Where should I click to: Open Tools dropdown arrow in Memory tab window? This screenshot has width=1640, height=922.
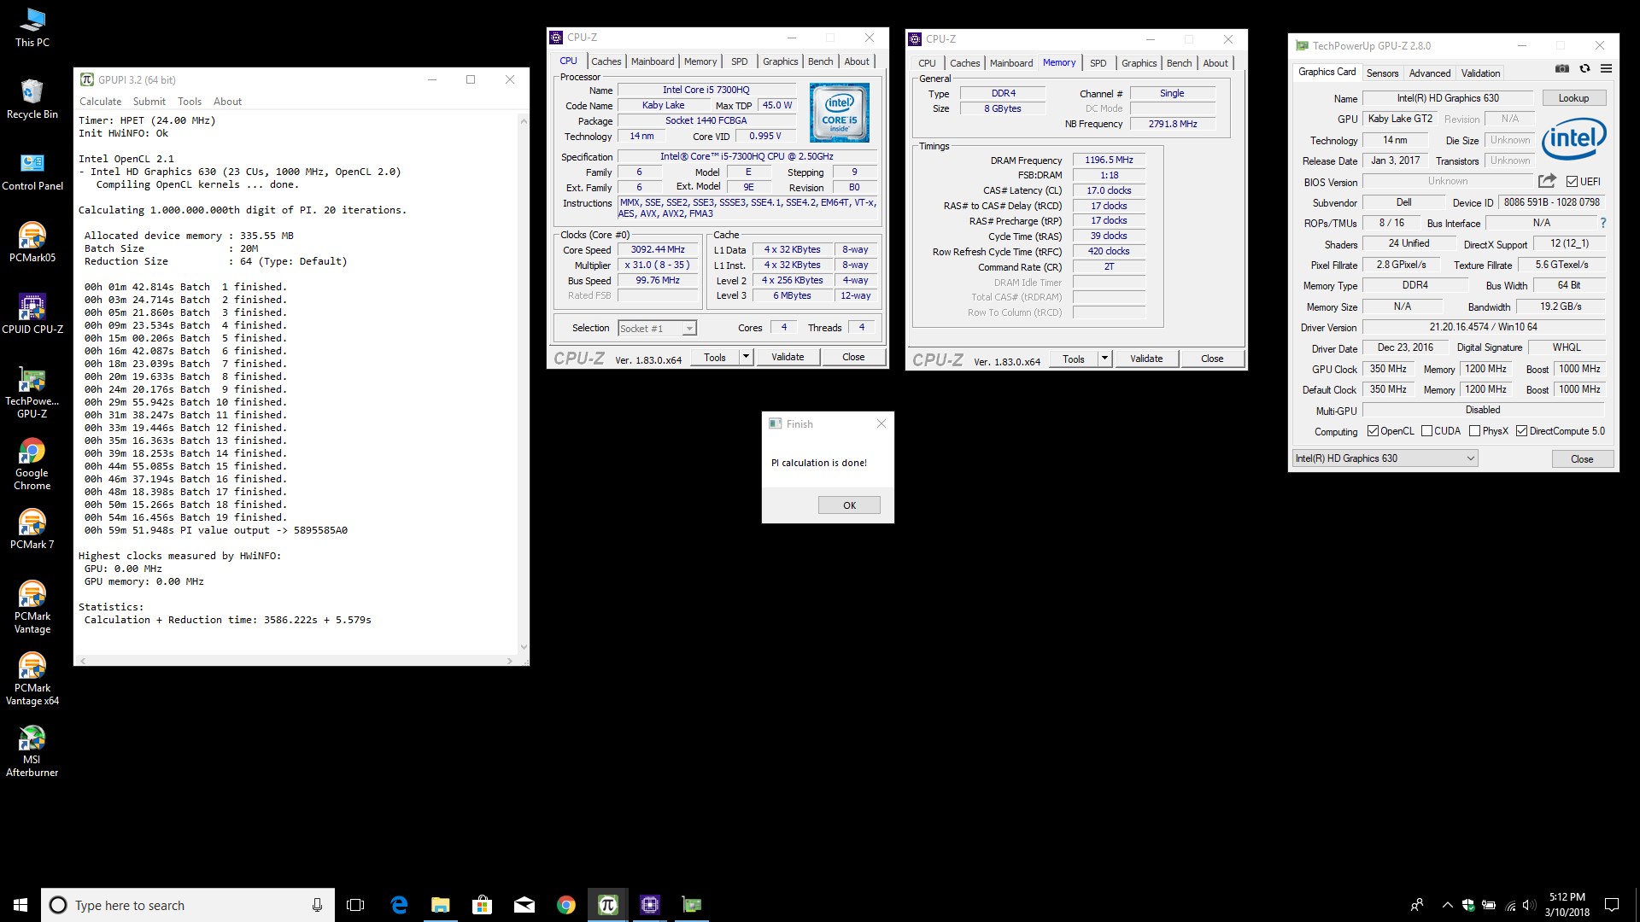[1104, 359]
